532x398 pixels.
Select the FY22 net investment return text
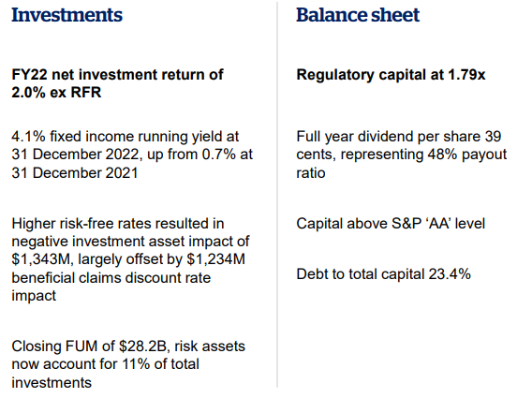coord(117,83)
